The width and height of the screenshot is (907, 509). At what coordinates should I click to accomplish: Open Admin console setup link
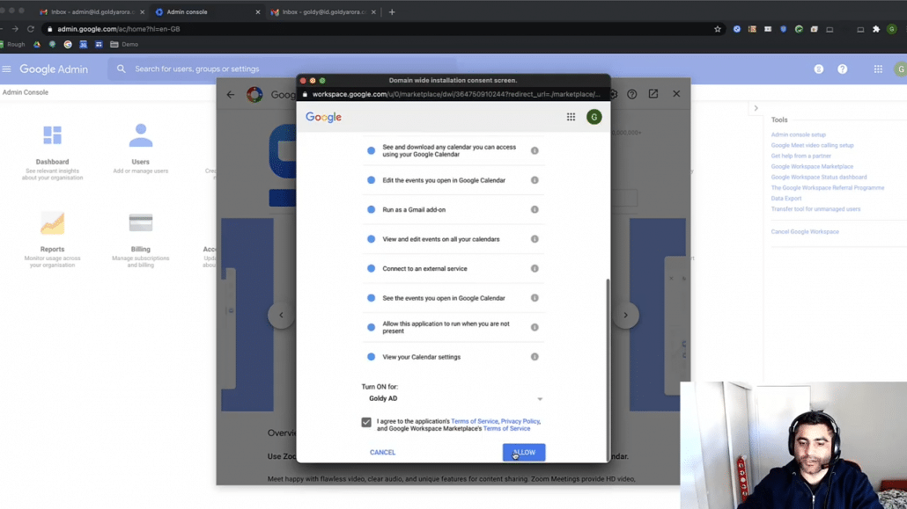click(799, 135)
